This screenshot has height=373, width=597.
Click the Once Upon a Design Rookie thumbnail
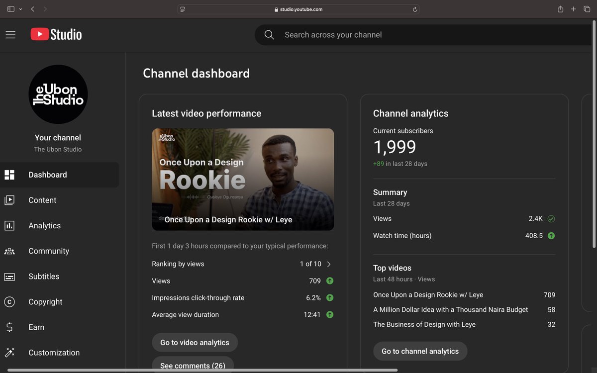243,179
